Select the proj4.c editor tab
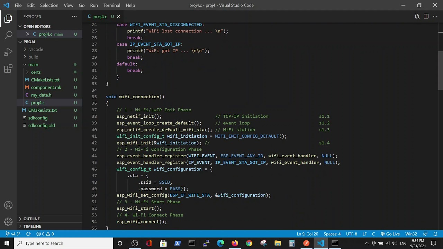Viewport: 443px width, 249px height. (x=103, y=17)
